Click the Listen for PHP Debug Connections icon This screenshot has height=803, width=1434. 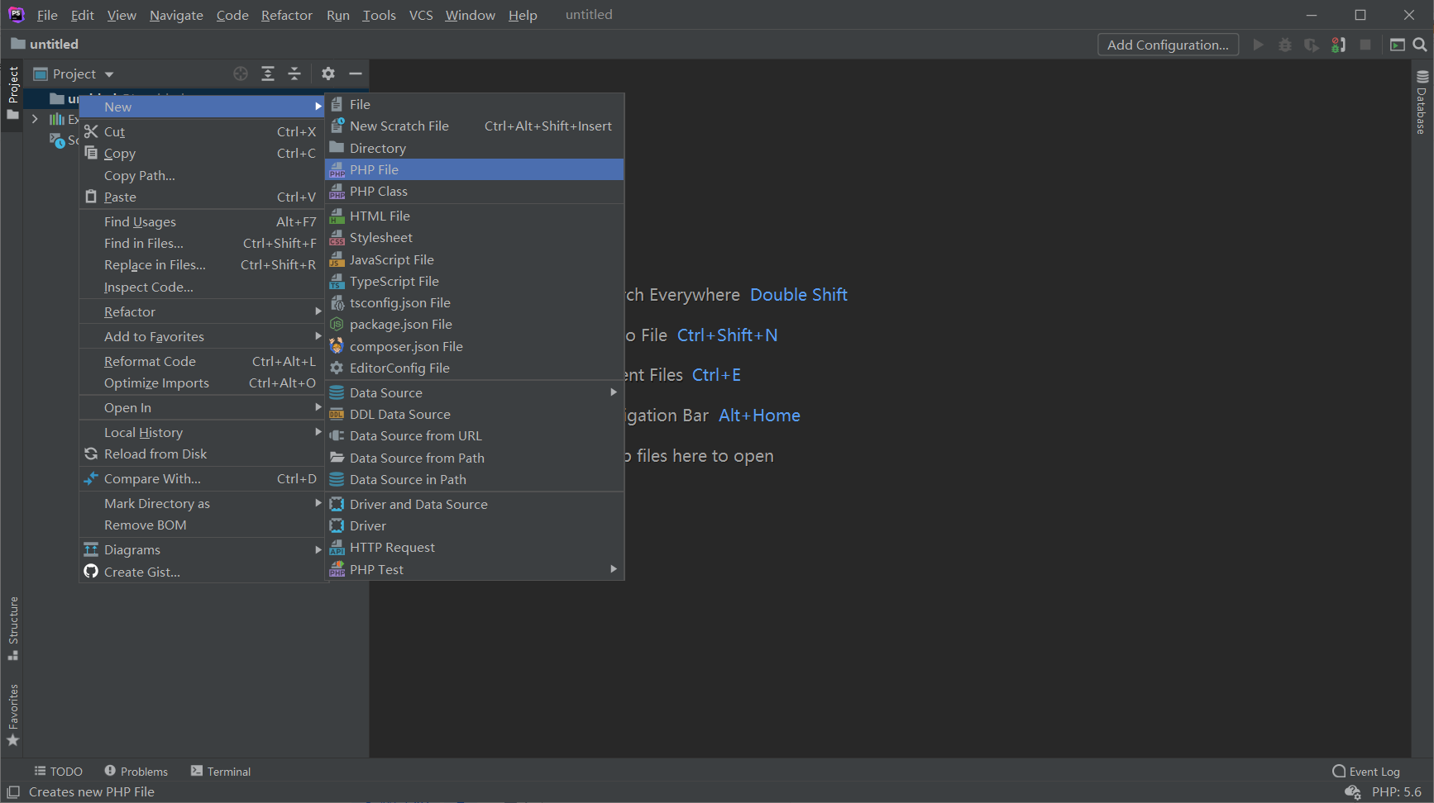[x=1338, y=45]
